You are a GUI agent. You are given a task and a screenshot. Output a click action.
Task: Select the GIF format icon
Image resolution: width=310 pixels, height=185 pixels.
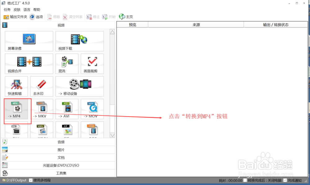67,130
